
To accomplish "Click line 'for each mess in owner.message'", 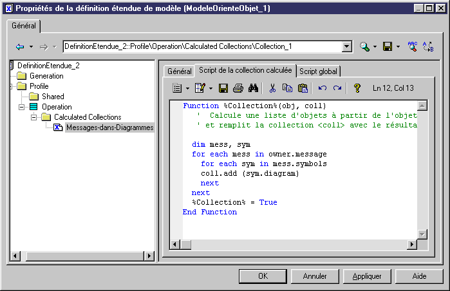I will coord(259,154).
